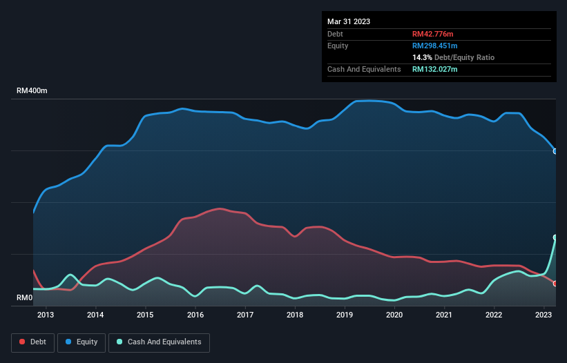
Task: Click the 2019 x-axis label
Action: pos(345,315)
